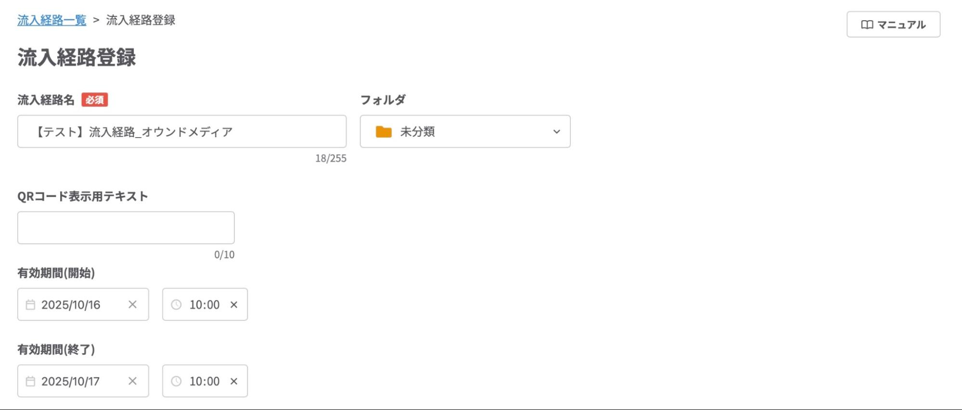The height and width of the screenshot is (410, 962).
Task: Click the 18/255 character counter
Action: coord(331,159)
